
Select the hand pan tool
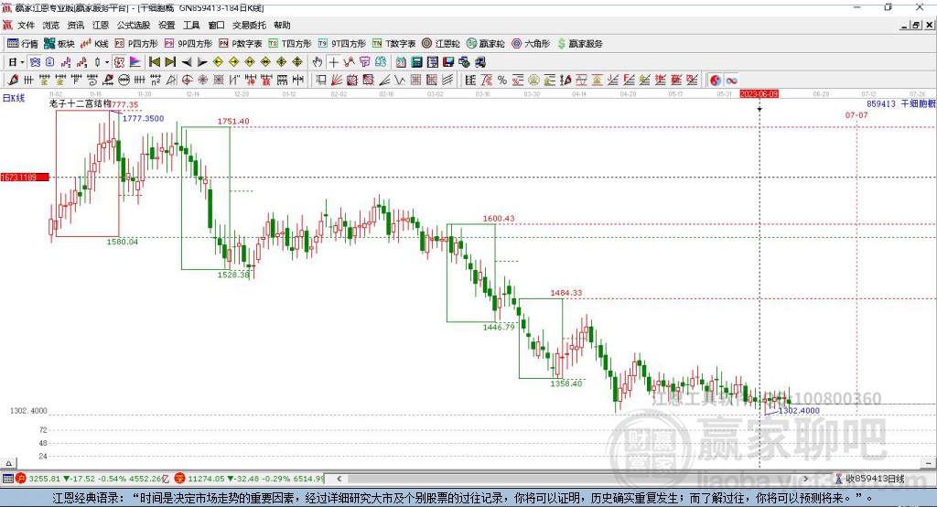pos(318,61)
